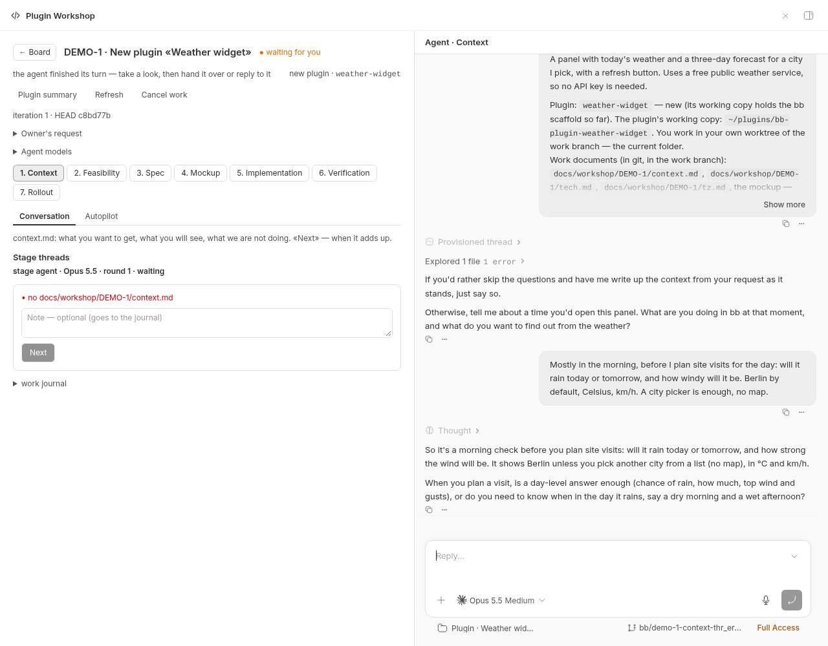Copy the 'Mostly in the morning' message

pyautogui.click(x=786, y=412)
